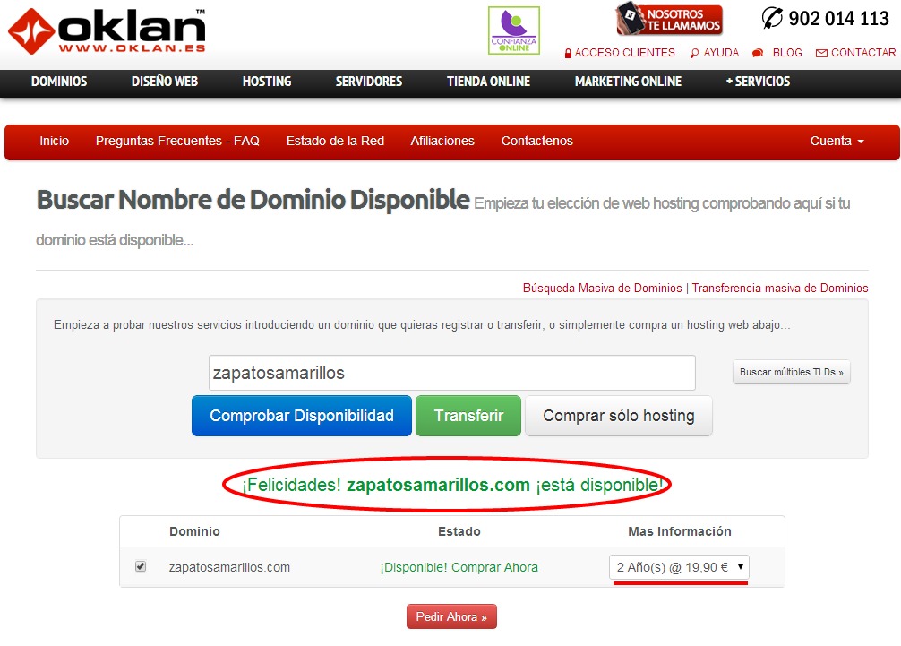Click Comprar sólo hosting button
The height and width of the screenshot is (646, 901).
tap(619, 416)
